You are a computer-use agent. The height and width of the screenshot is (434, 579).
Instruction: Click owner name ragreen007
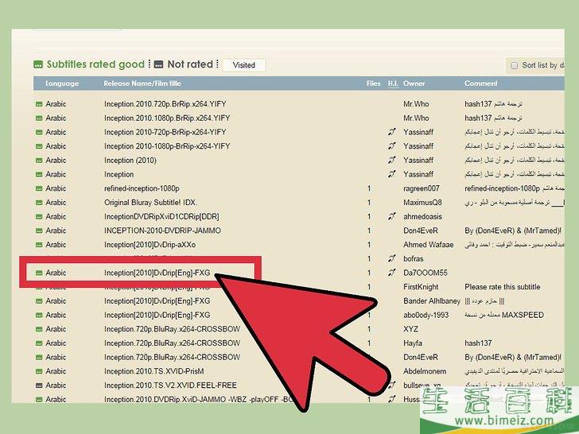point(422,188)
